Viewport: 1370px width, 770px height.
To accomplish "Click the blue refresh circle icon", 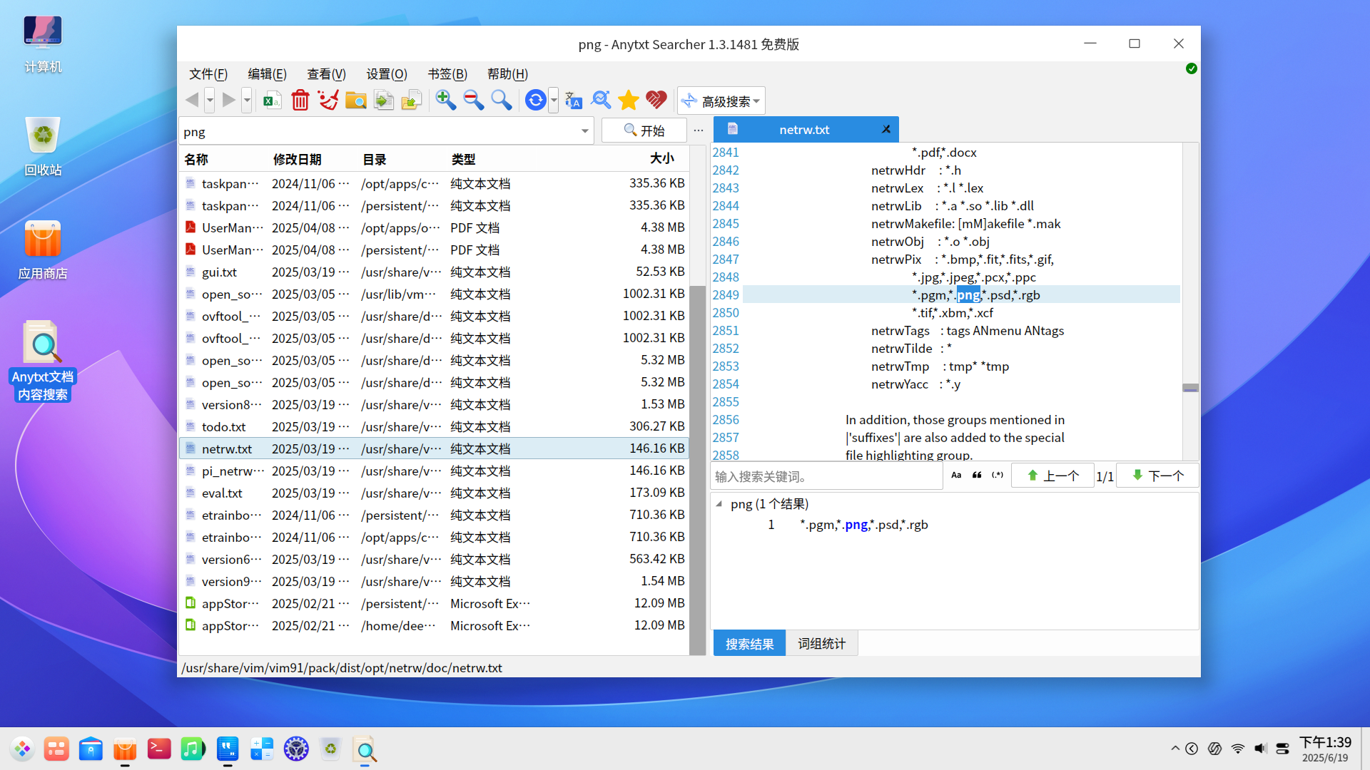I will coord(535,101).
